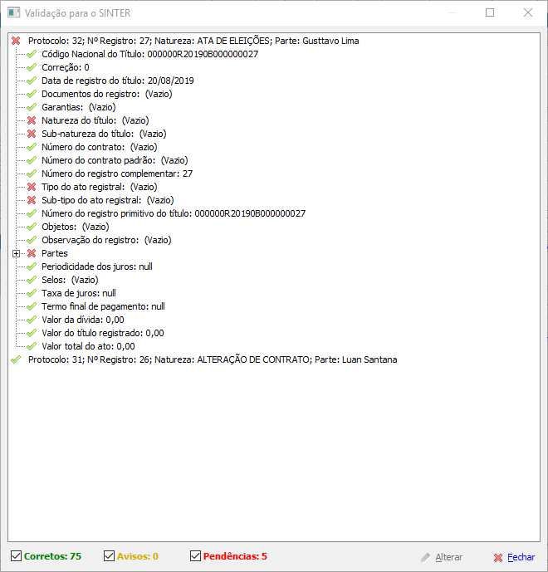Select the Código Nacional do Título row text
The image size is (548, 572).
click(150, 54)
